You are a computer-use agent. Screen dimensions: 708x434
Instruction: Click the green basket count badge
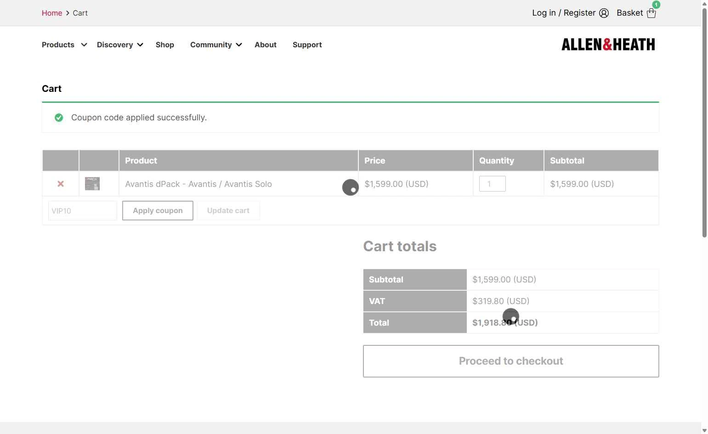point(656,5)
